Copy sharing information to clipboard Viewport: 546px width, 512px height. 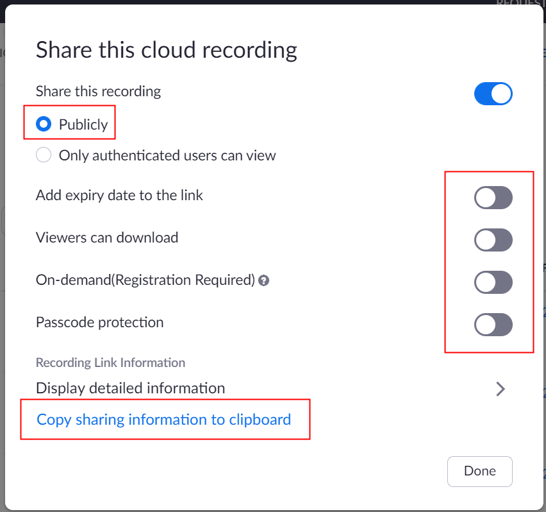click(x=163, y=420)
